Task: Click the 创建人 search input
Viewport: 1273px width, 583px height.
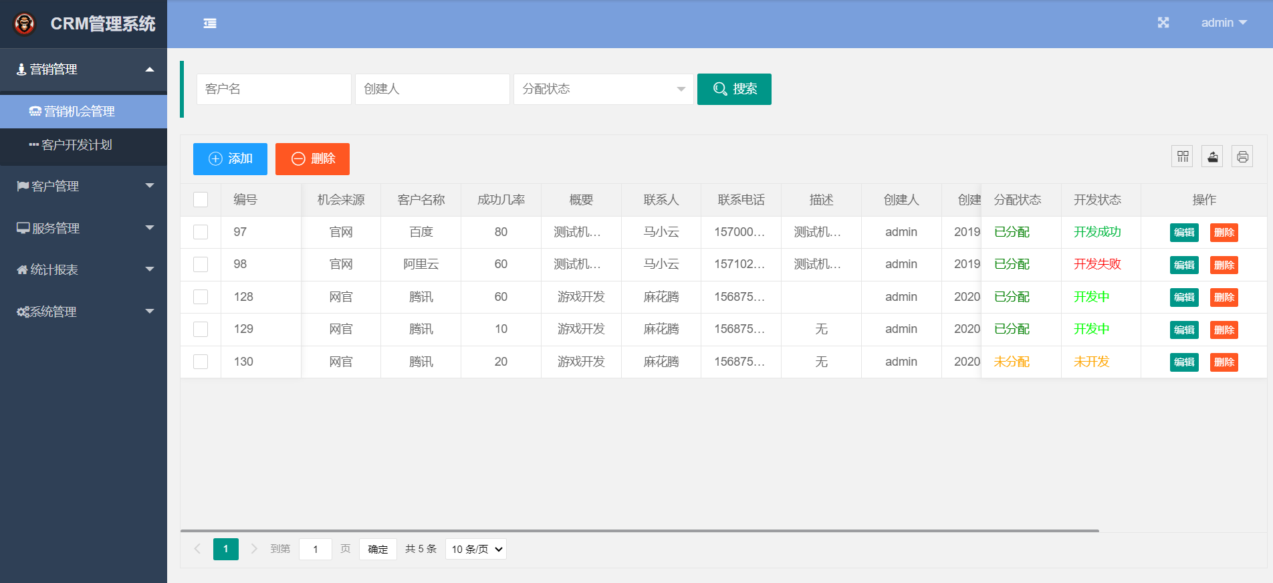Action: point(433,89)
